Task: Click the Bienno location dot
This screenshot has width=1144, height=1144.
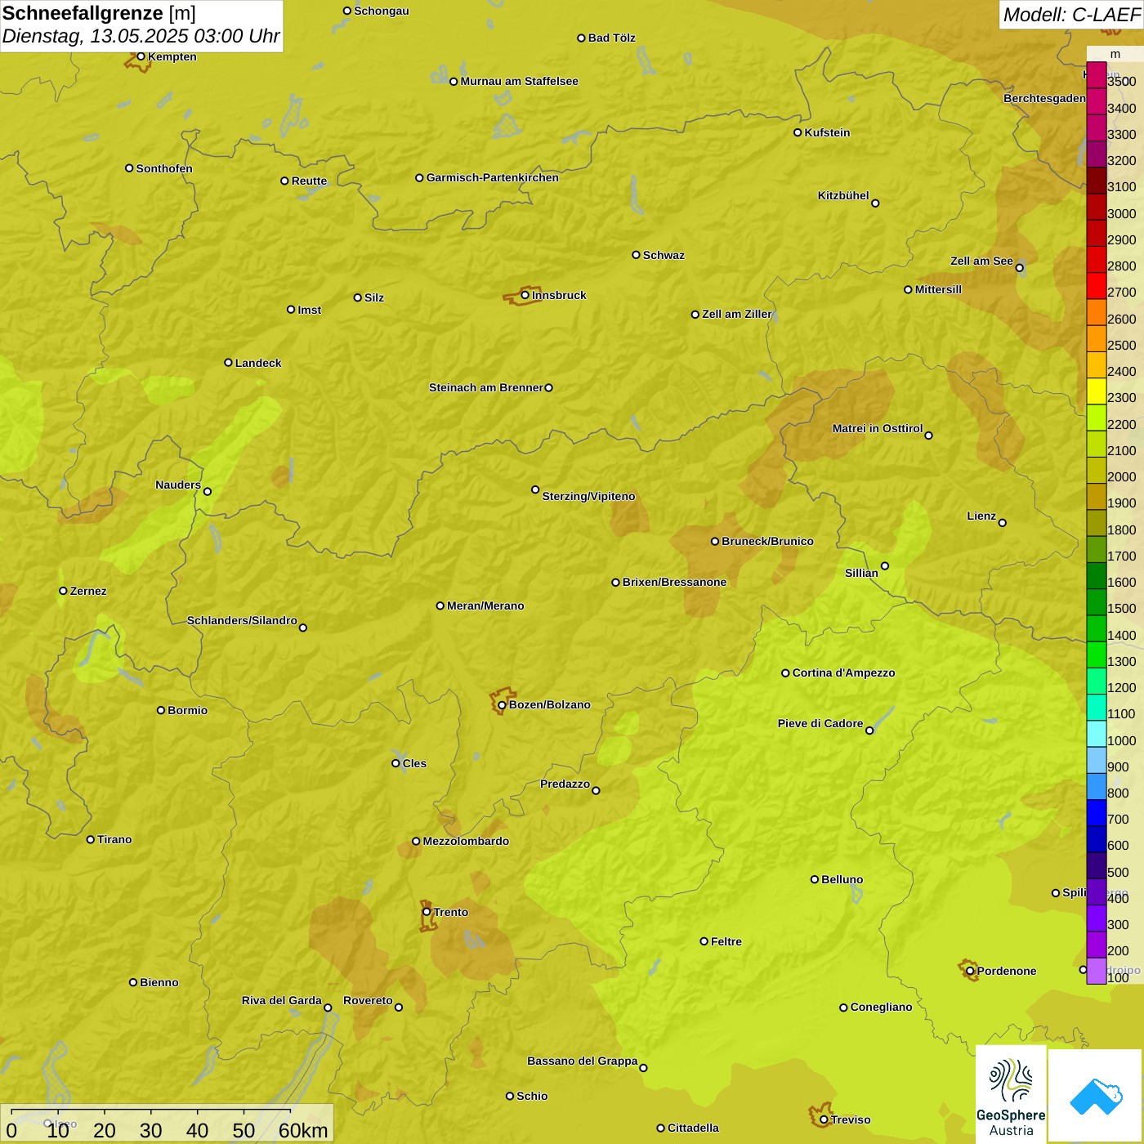Action: click(133, 982)
